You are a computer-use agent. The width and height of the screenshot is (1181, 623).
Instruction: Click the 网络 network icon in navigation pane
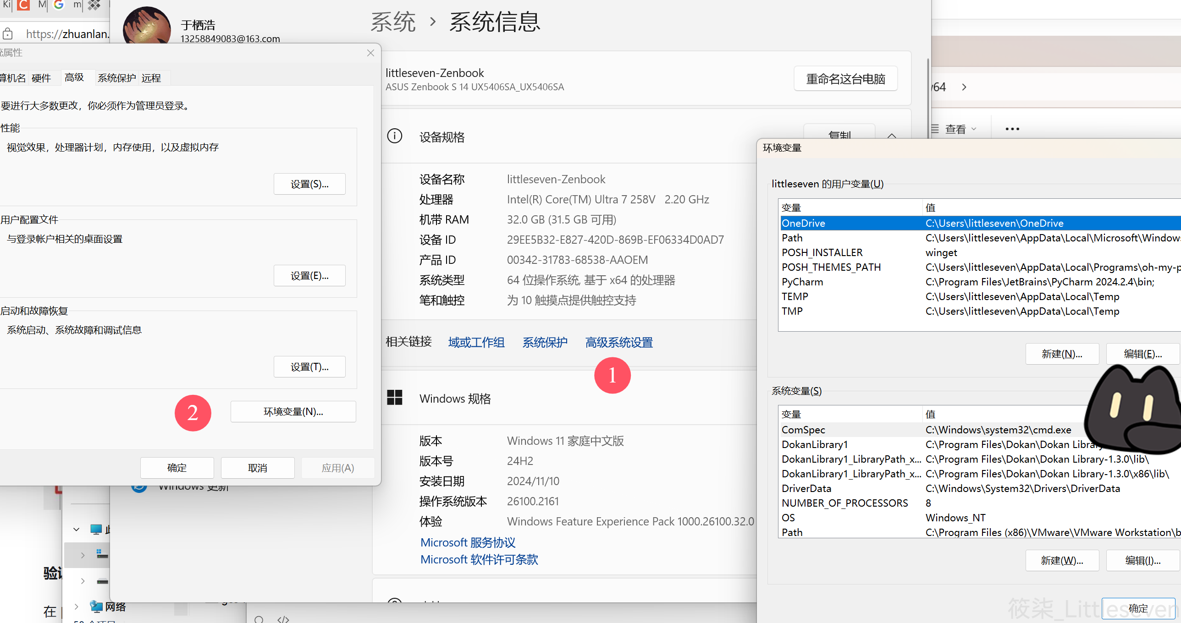pyautogui.click(x=96, y=606)
